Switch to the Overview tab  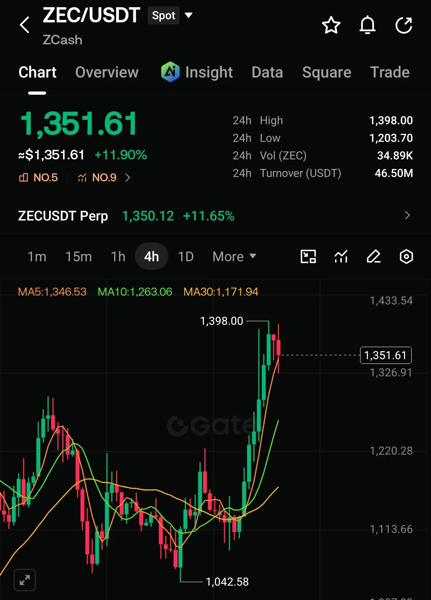[x=107, y=72]
